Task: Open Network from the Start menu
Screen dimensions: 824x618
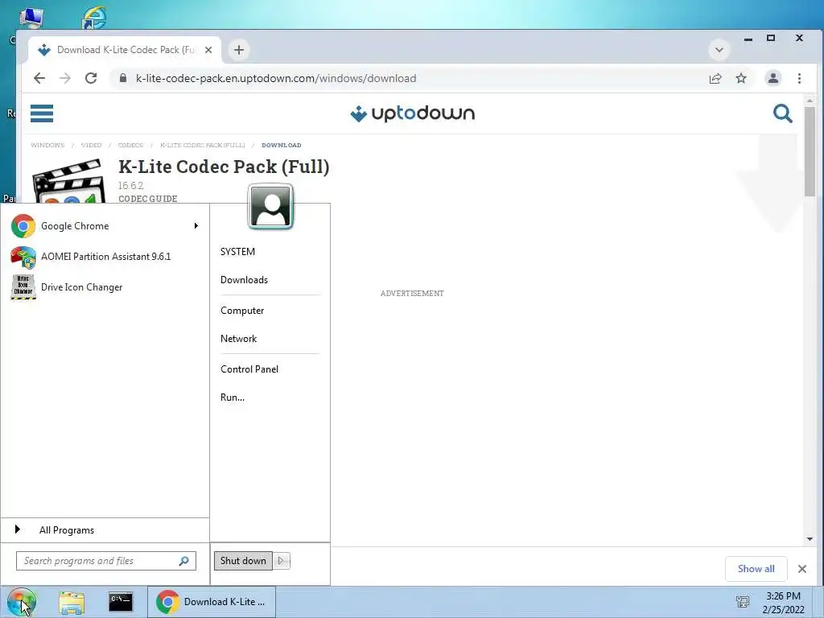Action: [x=238, y=339]
